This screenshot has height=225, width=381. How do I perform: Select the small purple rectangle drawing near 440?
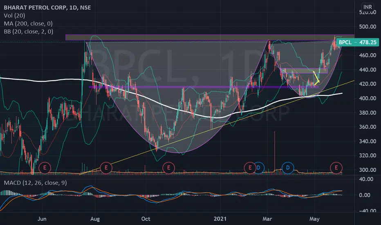304,71
